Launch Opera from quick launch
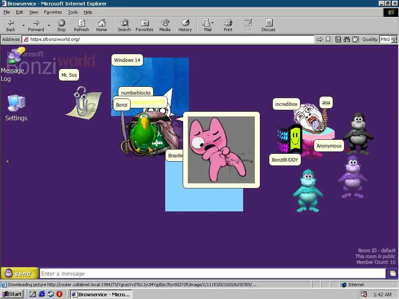The image size is (399, 299). point(59,294)
